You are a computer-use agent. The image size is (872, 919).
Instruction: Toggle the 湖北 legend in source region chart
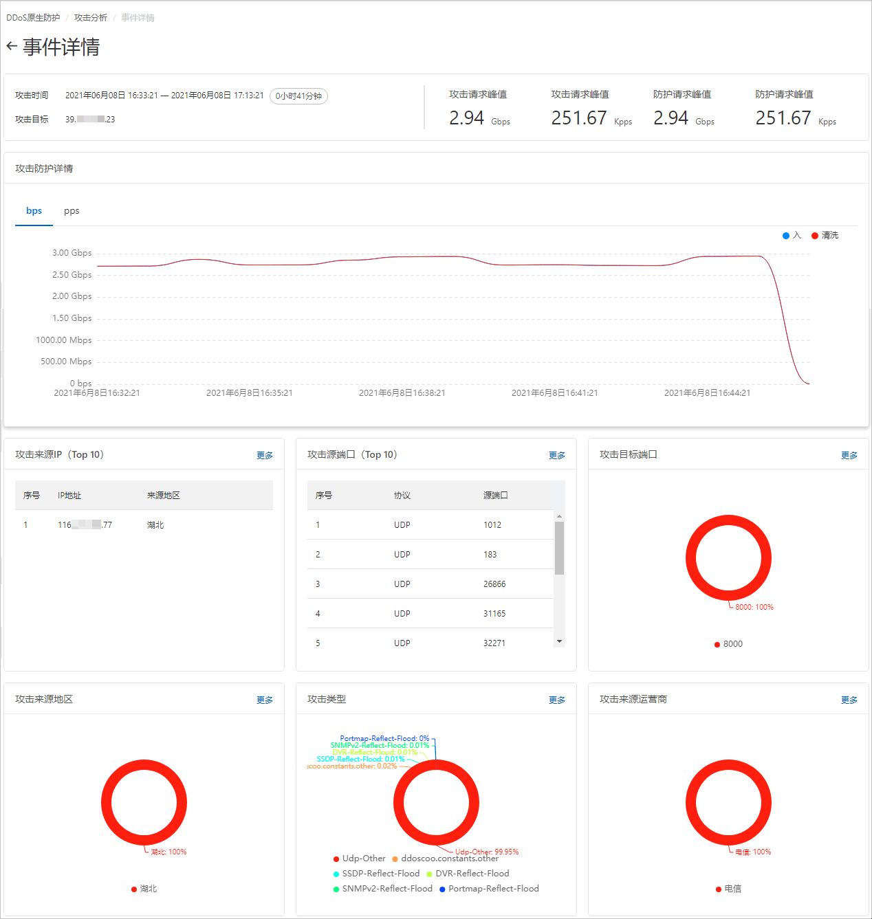point(144,888)
